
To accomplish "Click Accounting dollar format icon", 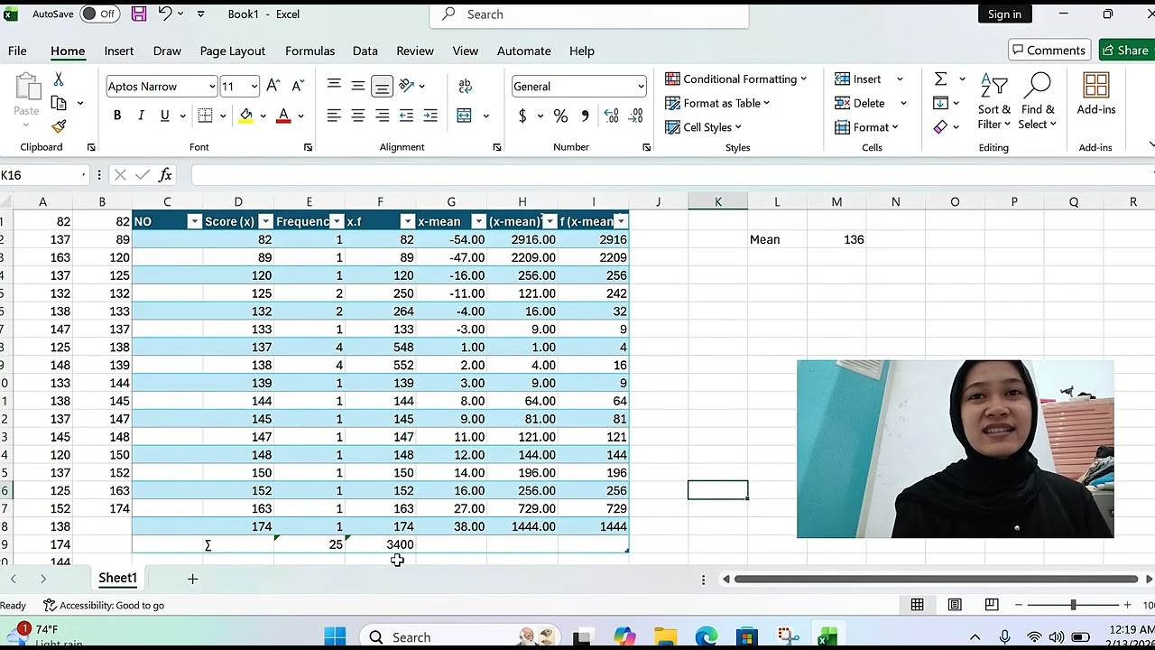I will 522,116.
